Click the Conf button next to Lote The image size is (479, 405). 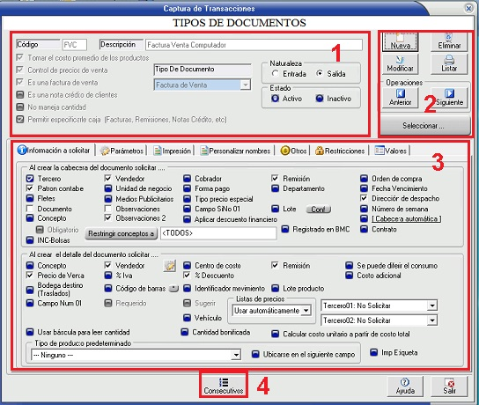point(318,210)
